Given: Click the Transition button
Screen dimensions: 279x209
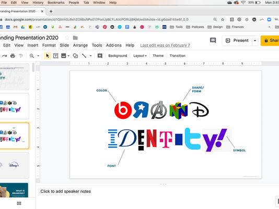Looking at the screenshot, I should (x=178, y=56).
